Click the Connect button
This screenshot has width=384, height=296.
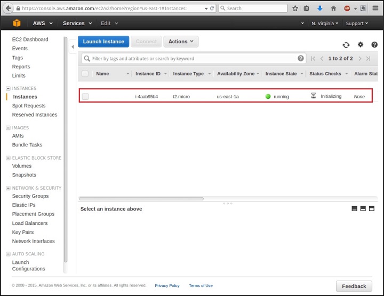pyautogui.click(x=146, y=42)
